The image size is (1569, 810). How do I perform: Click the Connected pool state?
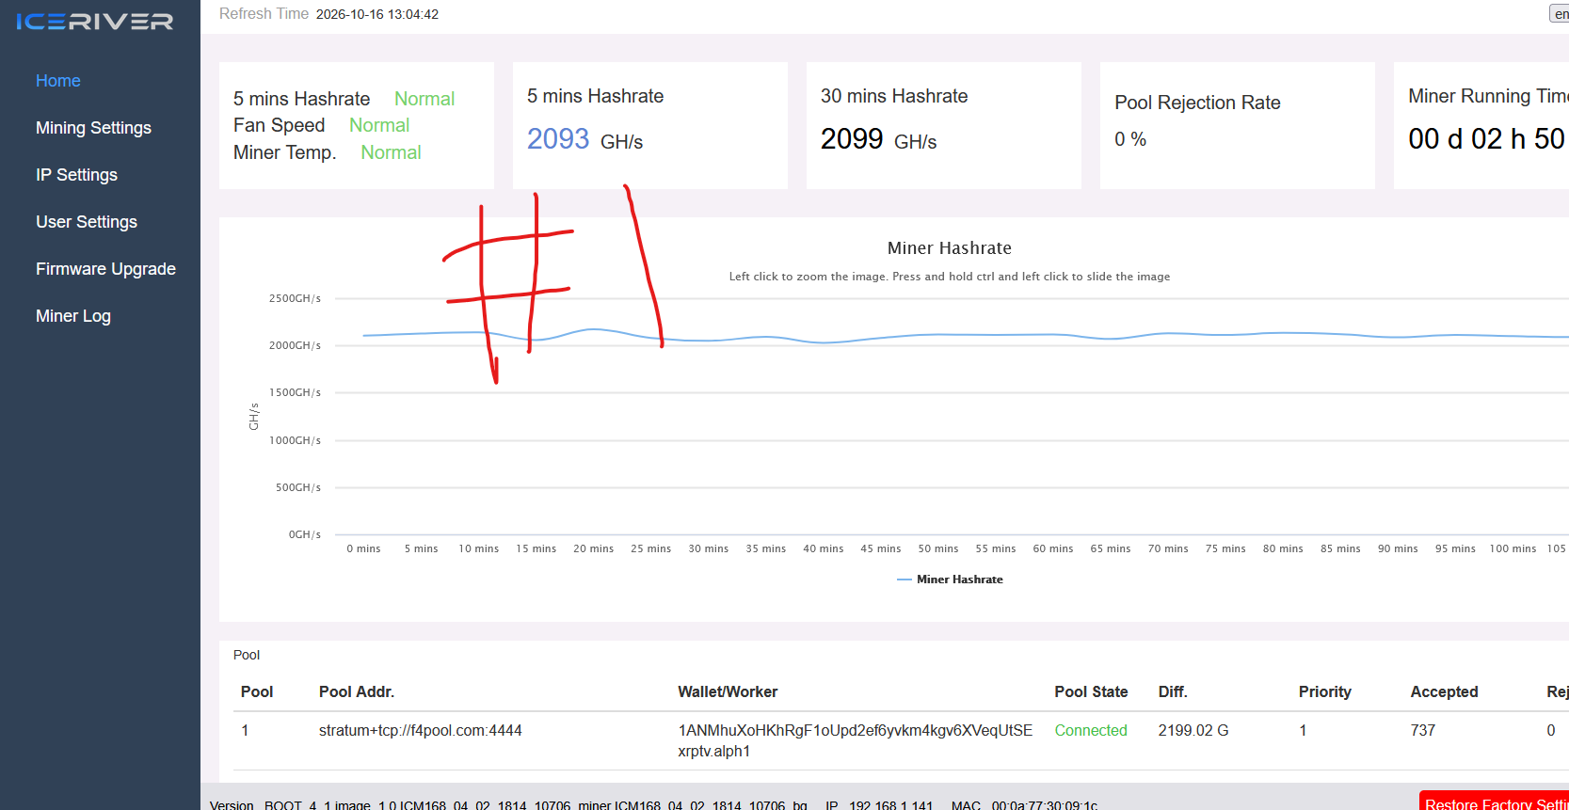(x=1091, y=731)
